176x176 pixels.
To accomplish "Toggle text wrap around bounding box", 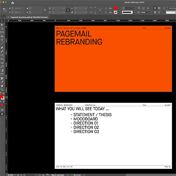I will click(x=159, y=8).
